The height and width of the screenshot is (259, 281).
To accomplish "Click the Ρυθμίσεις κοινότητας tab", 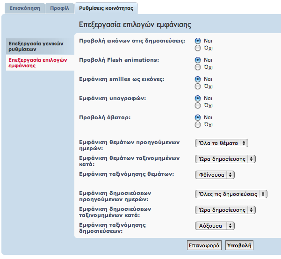I will (x=106, y=8).
